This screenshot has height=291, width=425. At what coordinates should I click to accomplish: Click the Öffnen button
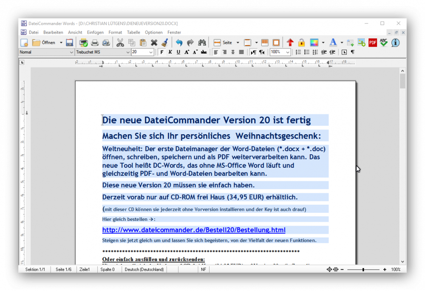coord(44,42)
